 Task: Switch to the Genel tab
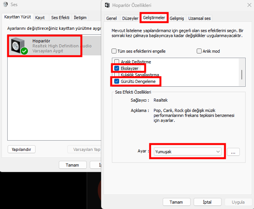point(112,18)
